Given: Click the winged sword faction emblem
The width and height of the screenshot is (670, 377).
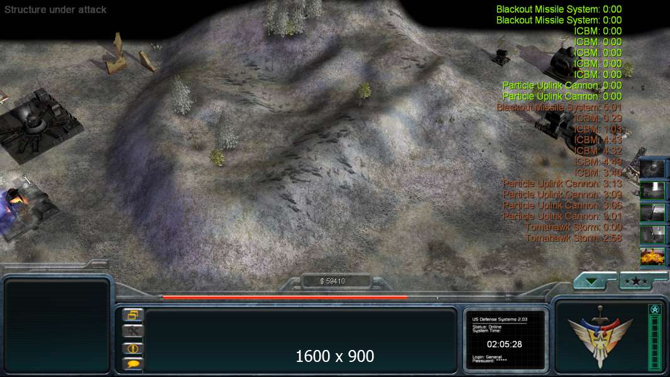Looking at the screenshot, I should pyautogui.click(x=600, y=336).
